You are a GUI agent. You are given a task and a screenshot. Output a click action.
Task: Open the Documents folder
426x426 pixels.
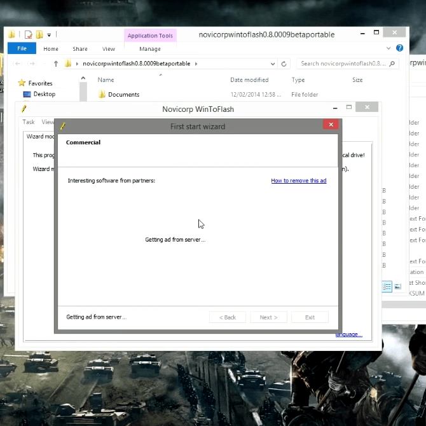tap(123, 95)
